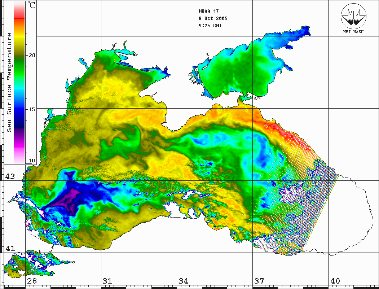This screenshot has height=289, width=379.
Task: Click the latitude label '41'
Action: [x=10, y=248]
